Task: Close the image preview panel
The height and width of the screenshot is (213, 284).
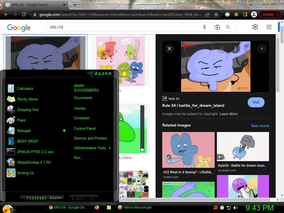Action: point(169,49)
